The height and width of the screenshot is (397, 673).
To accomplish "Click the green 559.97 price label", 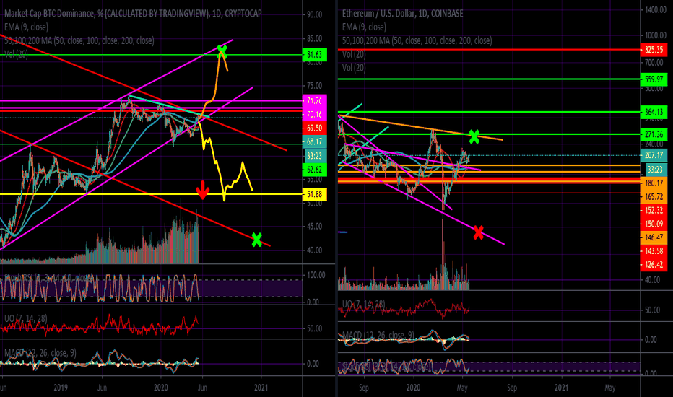I will (654, 79).
